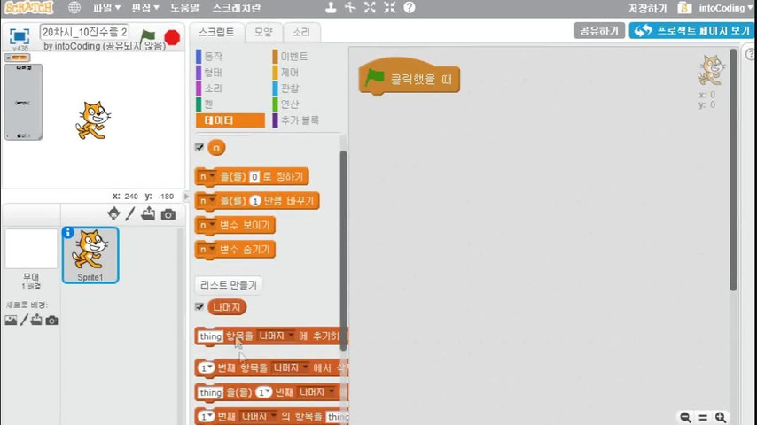Uncheck the variable n checkbox
The image size is (757, 425).
coord(199,148)
